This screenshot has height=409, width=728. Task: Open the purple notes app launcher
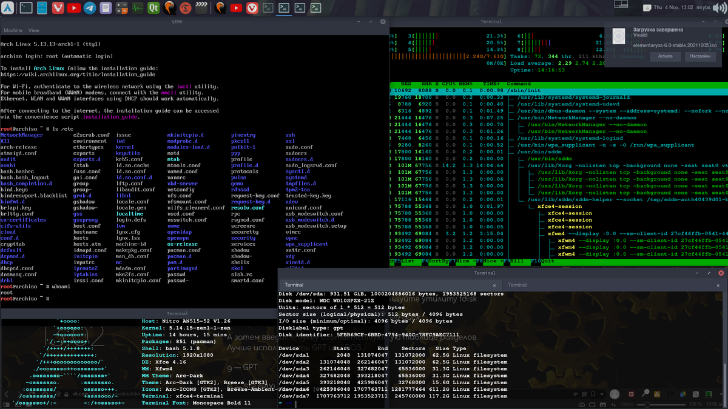tap(106, 8)
